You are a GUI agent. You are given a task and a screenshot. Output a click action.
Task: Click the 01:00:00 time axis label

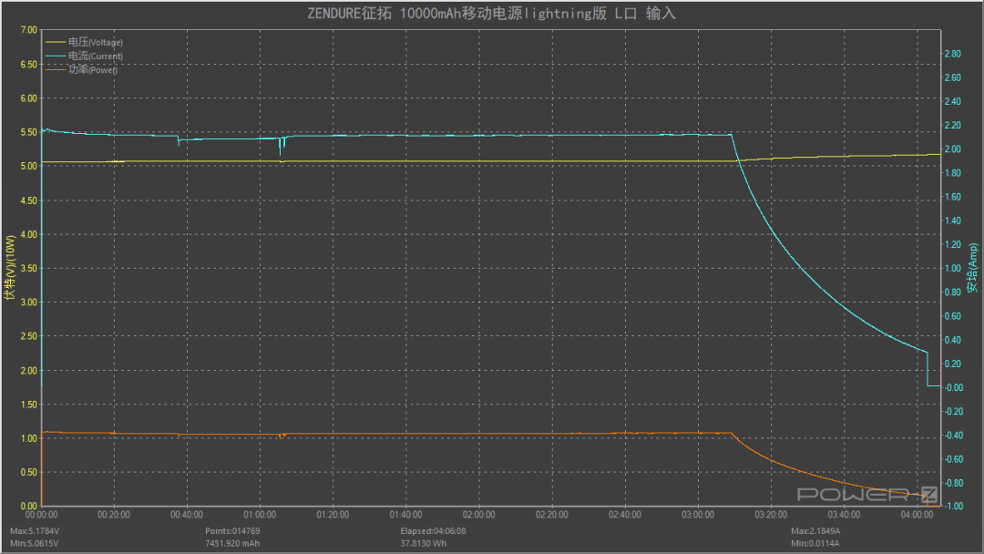(x=260, y=515)
